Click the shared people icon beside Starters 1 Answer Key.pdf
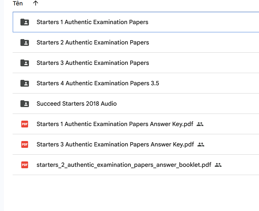Viewport: 259px width, 211px height. point(200,124)
